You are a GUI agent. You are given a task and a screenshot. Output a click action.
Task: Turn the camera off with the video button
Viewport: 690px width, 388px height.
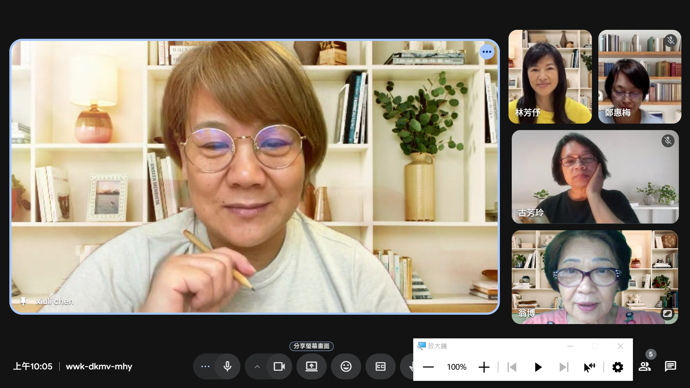(x=279, y=366)
